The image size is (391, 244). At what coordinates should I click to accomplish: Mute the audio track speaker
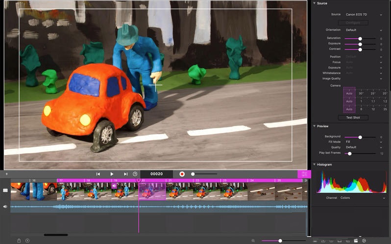(5, 206)
